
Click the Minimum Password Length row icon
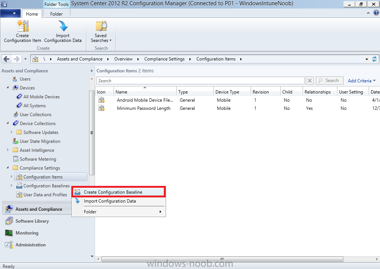click(101, 108)
